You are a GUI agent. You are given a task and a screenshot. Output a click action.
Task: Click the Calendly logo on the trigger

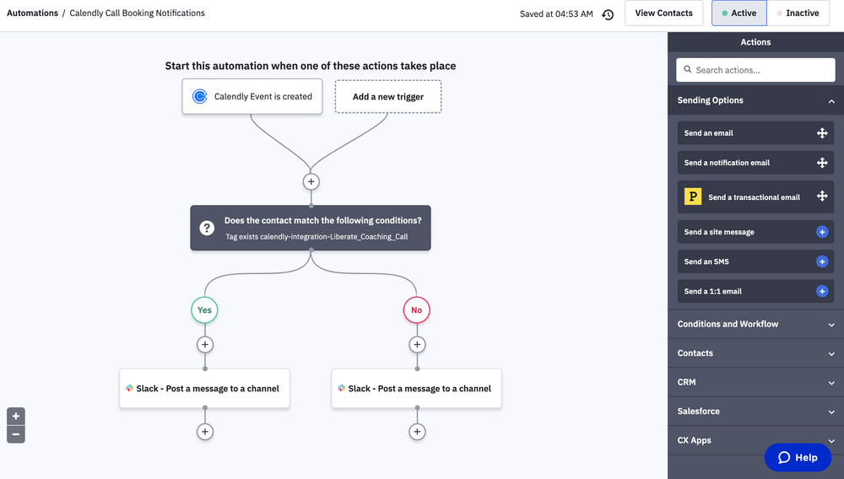(x=200, y=96)
